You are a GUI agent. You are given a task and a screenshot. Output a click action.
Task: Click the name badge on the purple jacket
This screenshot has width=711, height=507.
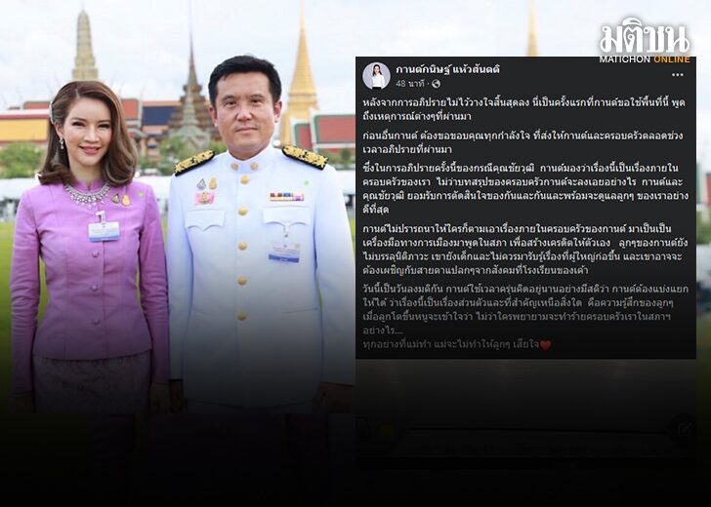click(x=104, y=231)
